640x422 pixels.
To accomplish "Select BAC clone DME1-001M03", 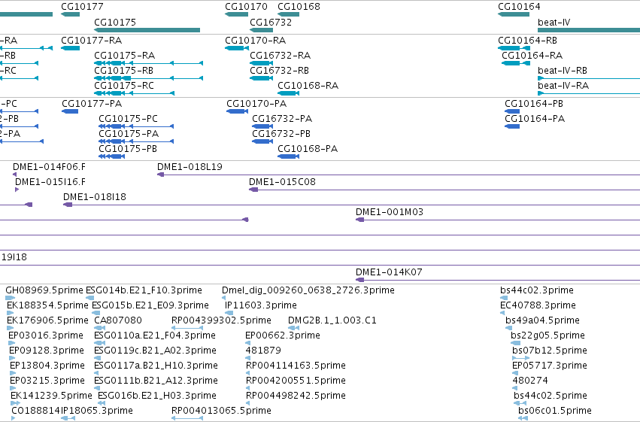I will point(498,220).
